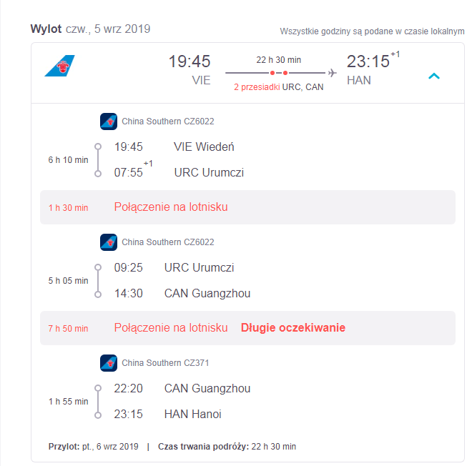Click the 1 h 30 min Połączenie na lotnisku row

(x=247, y=207)
